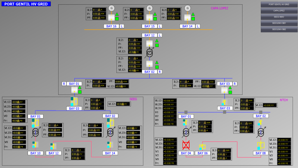Toggle the L indicator next to BAY 12
Image resolution: width=298 pixels, height=168 pixels.
[x=159, y=35]
